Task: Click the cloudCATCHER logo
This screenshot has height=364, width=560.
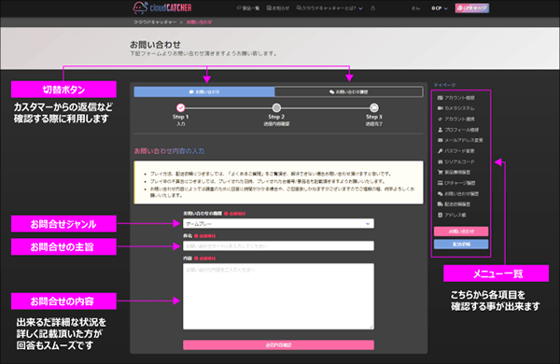Action: (x=162, y=7)
